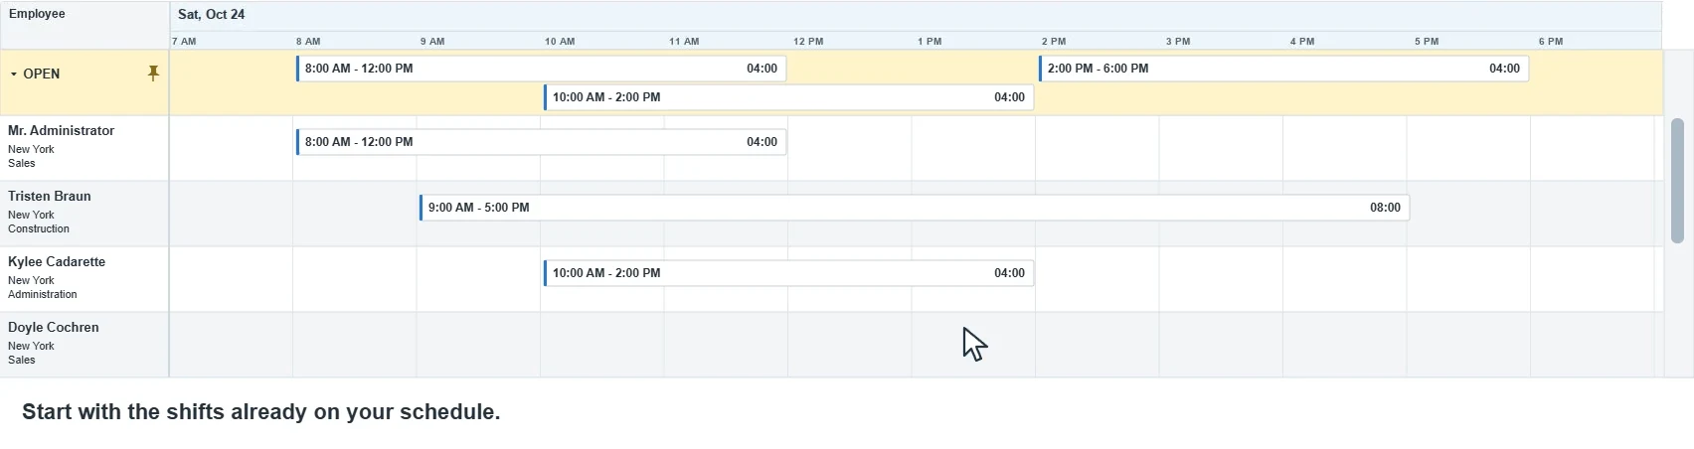This screenshot has width=1694, height=449.
Task: Click the 1 PM time header
Action: pyautogui.click(x=930, y=42)
